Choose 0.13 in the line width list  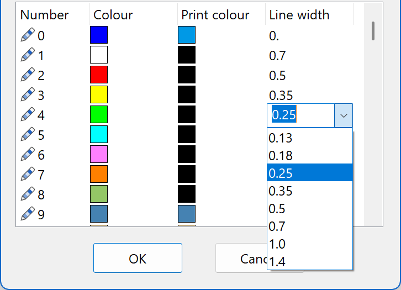click(310, 138)
